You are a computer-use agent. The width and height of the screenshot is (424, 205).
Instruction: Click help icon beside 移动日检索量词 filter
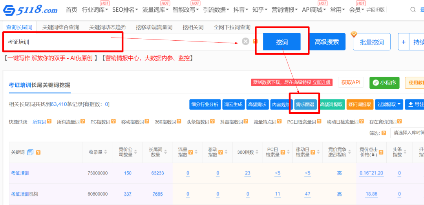(362, 122)
